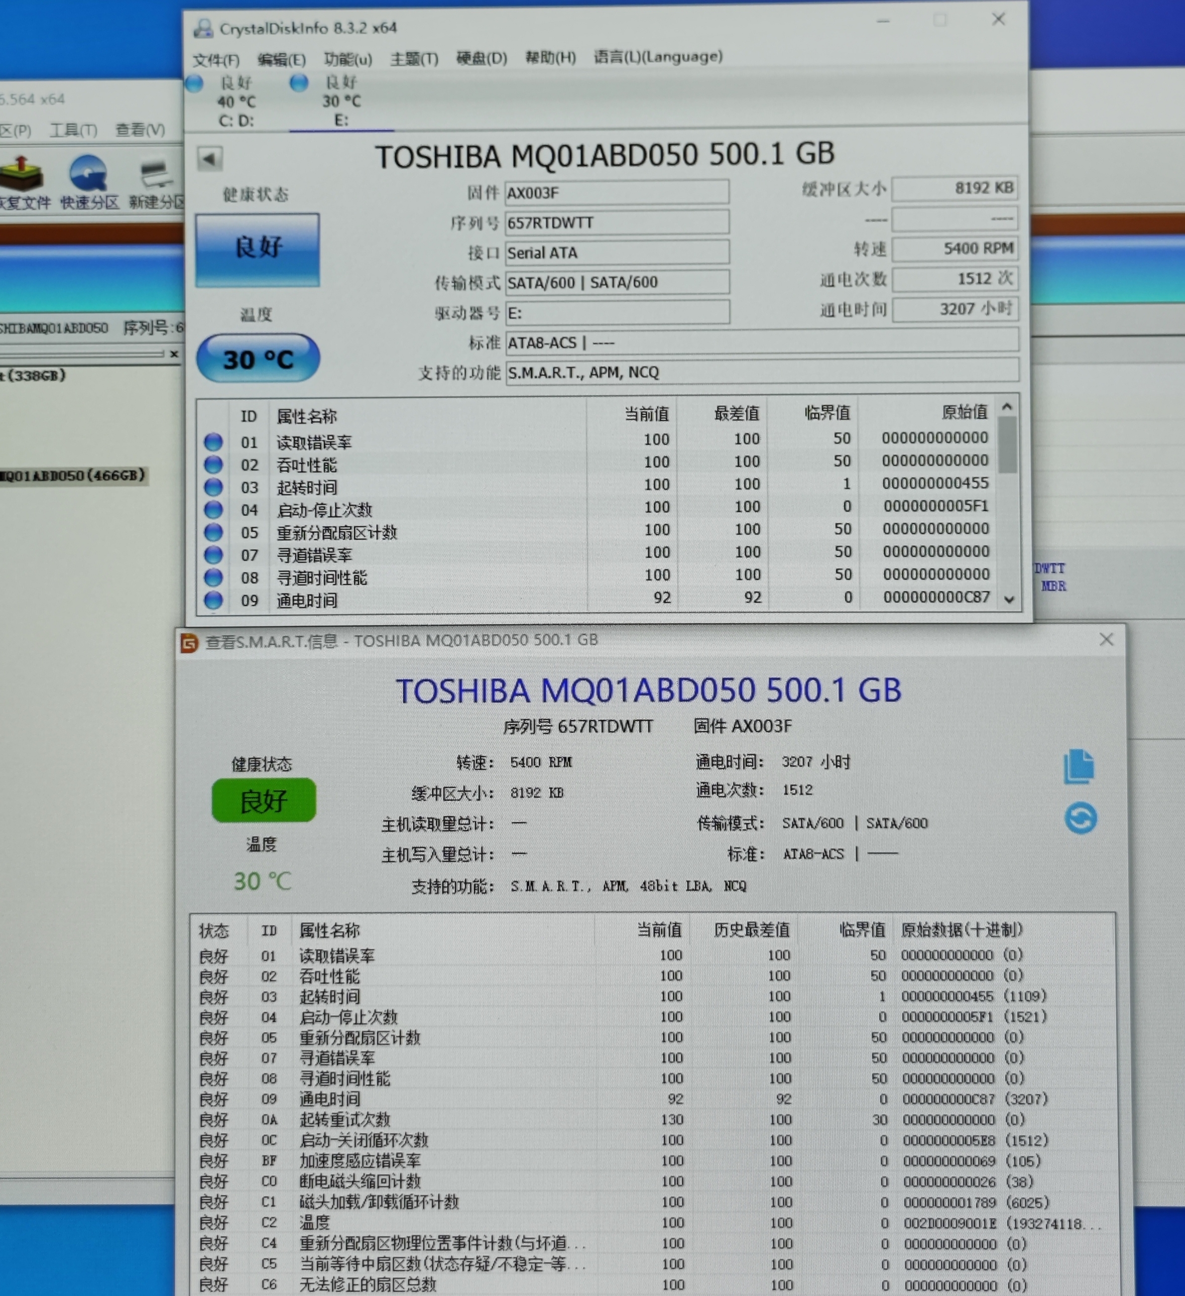
Task: Click 新建分区 toolbar icon in DiskGenius window
Action: tap(157, 182)
